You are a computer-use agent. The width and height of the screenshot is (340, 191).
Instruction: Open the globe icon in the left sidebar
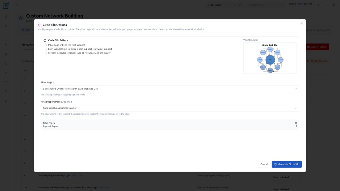(x=6, y=26)
